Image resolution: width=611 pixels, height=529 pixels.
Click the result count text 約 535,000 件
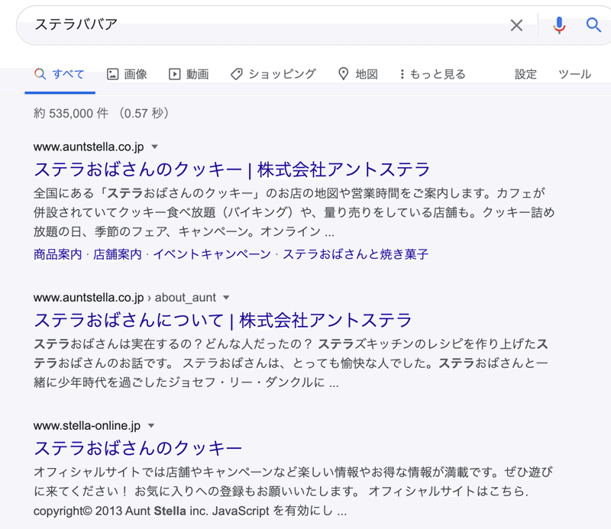coord(71,113)
